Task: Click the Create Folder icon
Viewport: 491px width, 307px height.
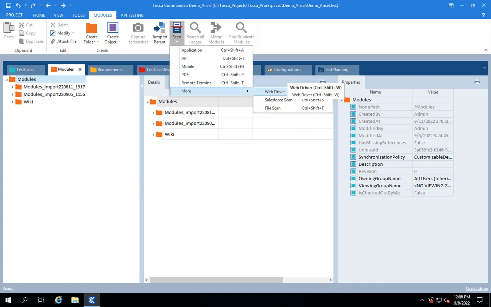Action: [92, 28]
